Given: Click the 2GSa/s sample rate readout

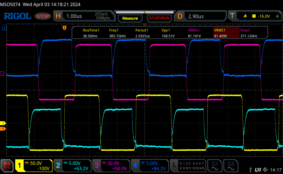Looking at the screenshot, I should pyautogui.click(x=101, y=14).
